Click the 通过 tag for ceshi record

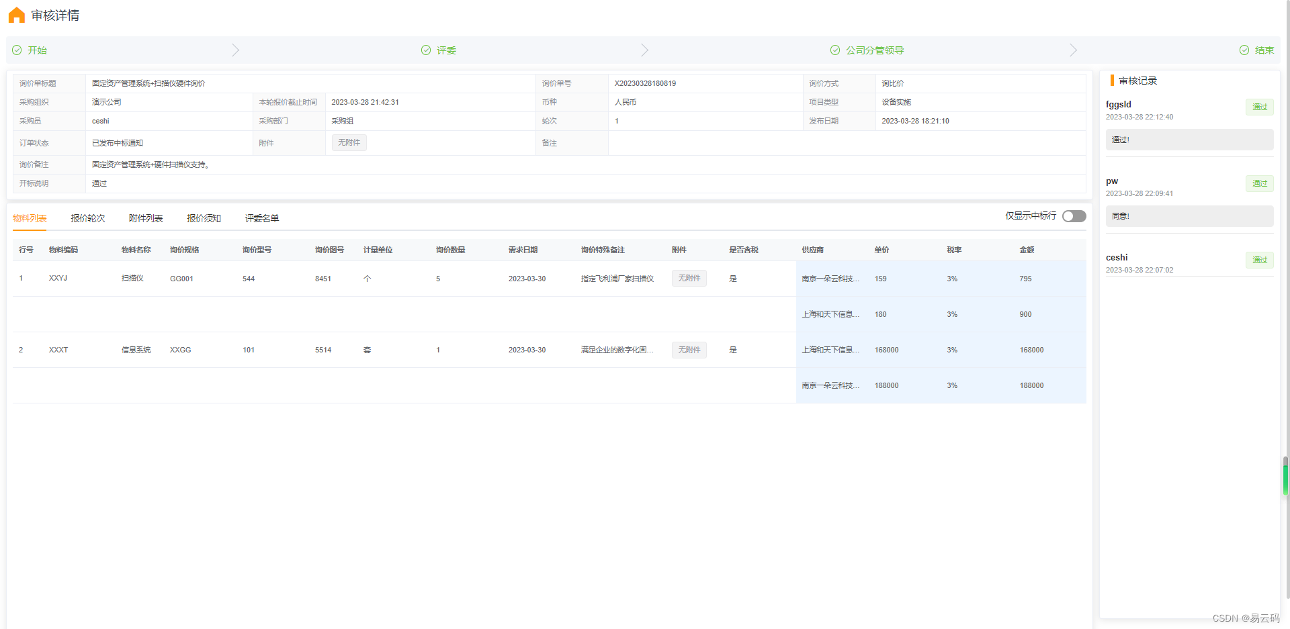pos(1259,260)
